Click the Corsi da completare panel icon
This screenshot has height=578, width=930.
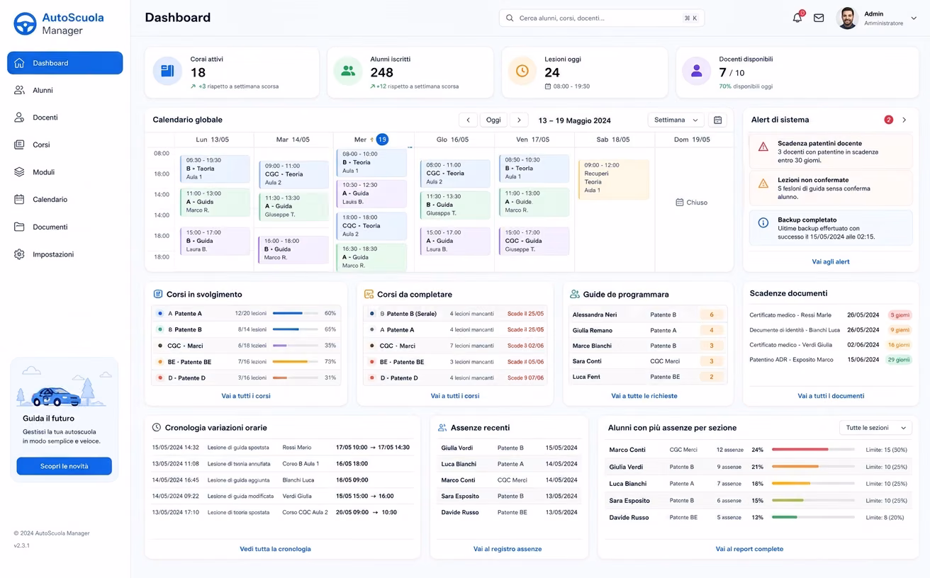[x=369, y=294]
